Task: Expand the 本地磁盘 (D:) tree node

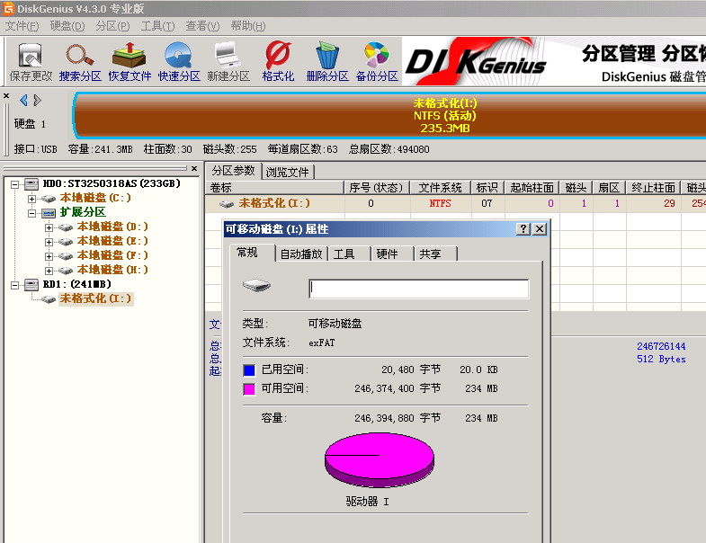Action: pyautogui.click(x=49, y=227)
